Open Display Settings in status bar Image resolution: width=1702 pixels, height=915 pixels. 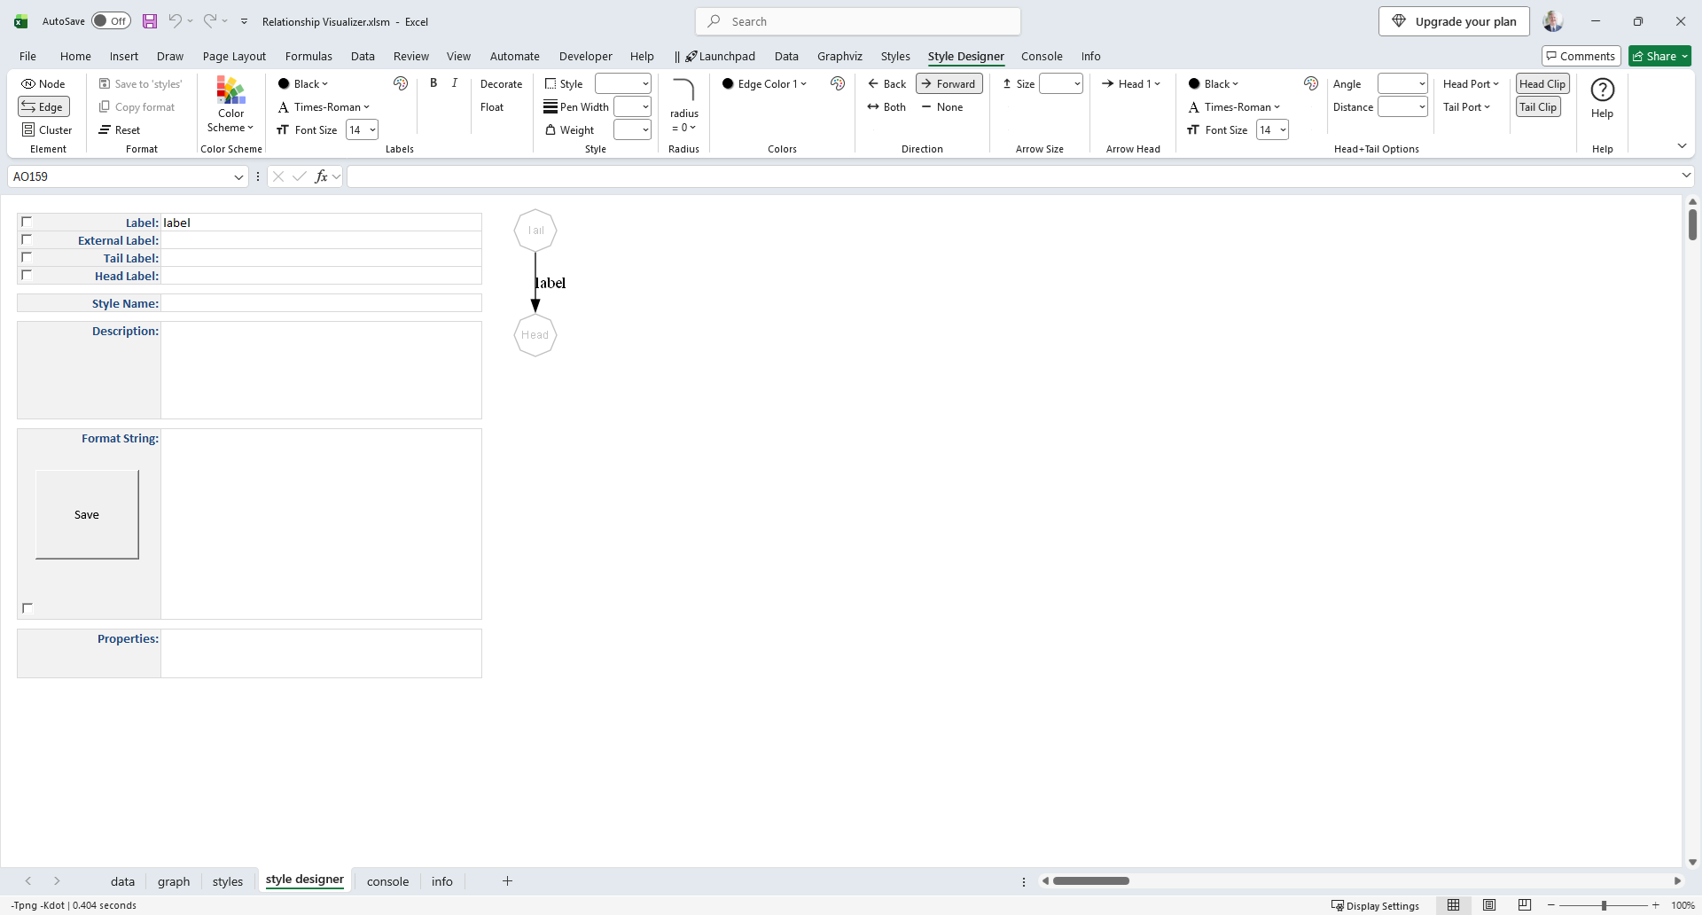tap(1375, 905)
